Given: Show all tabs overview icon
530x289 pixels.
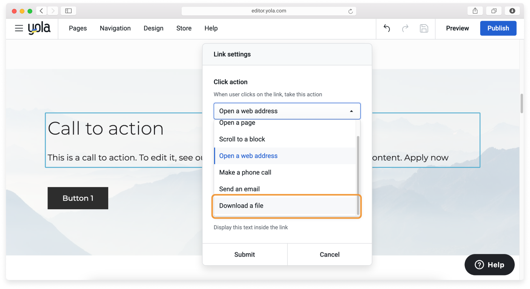Looking at the screenshot, I should point(493,11).
